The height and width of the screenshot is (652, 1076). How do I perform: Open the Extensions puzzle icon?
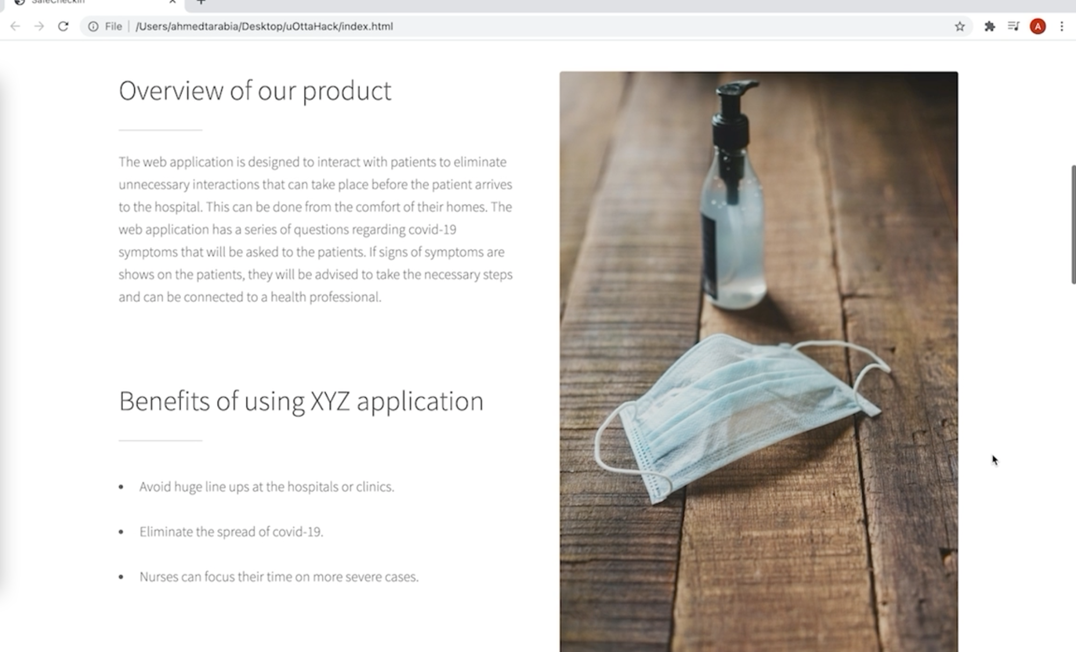pyautogui.click(x=990, y=26)
